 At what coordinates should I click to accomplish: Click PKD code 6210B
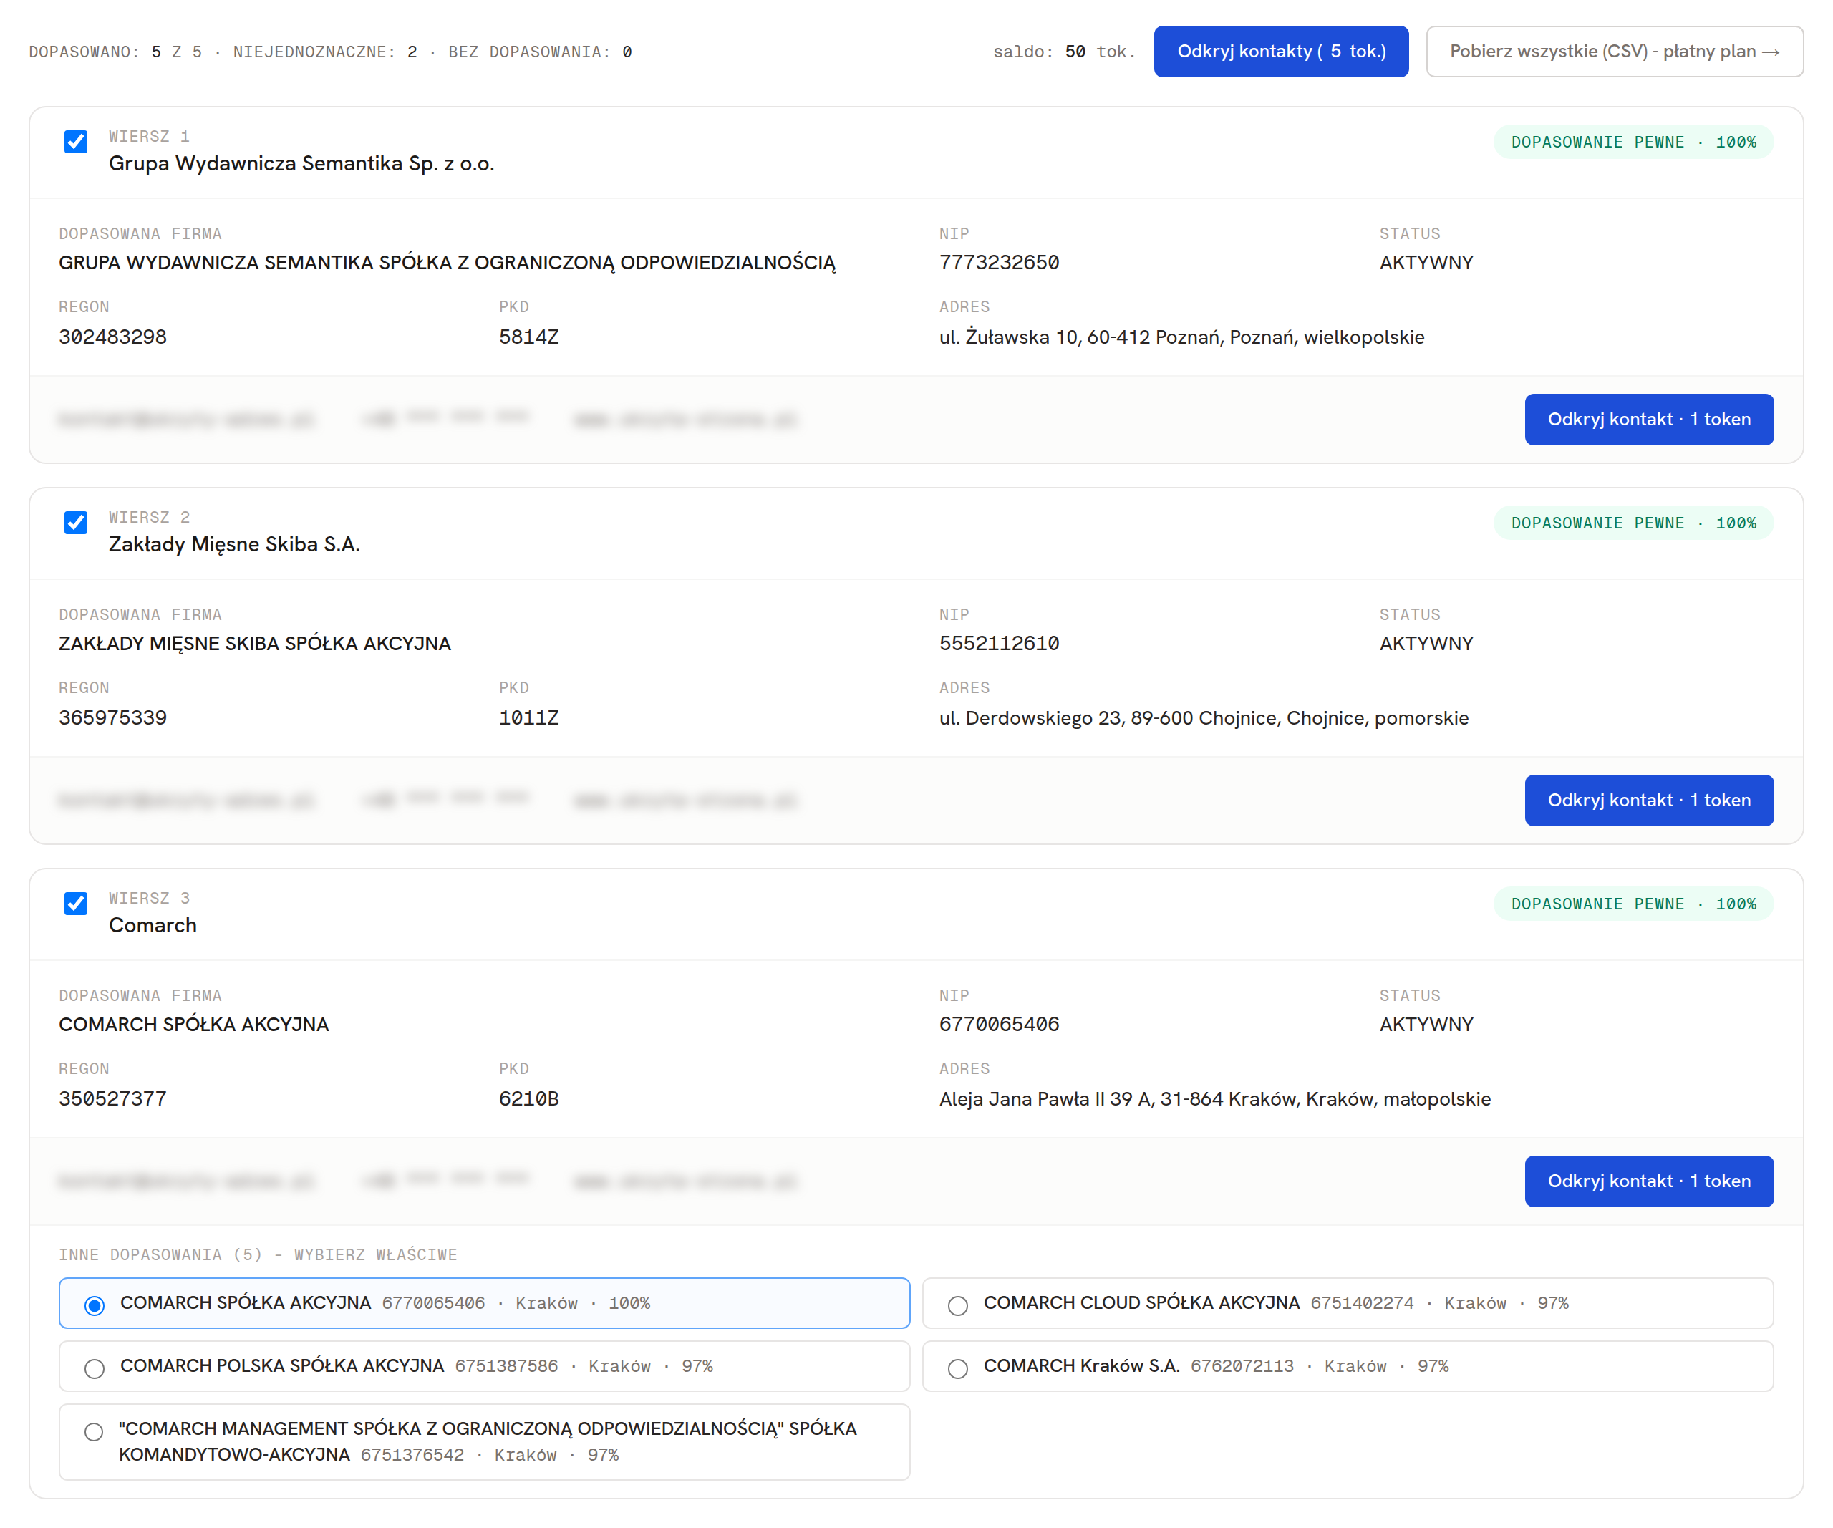pyautogui.click(x=529, y=1098)
